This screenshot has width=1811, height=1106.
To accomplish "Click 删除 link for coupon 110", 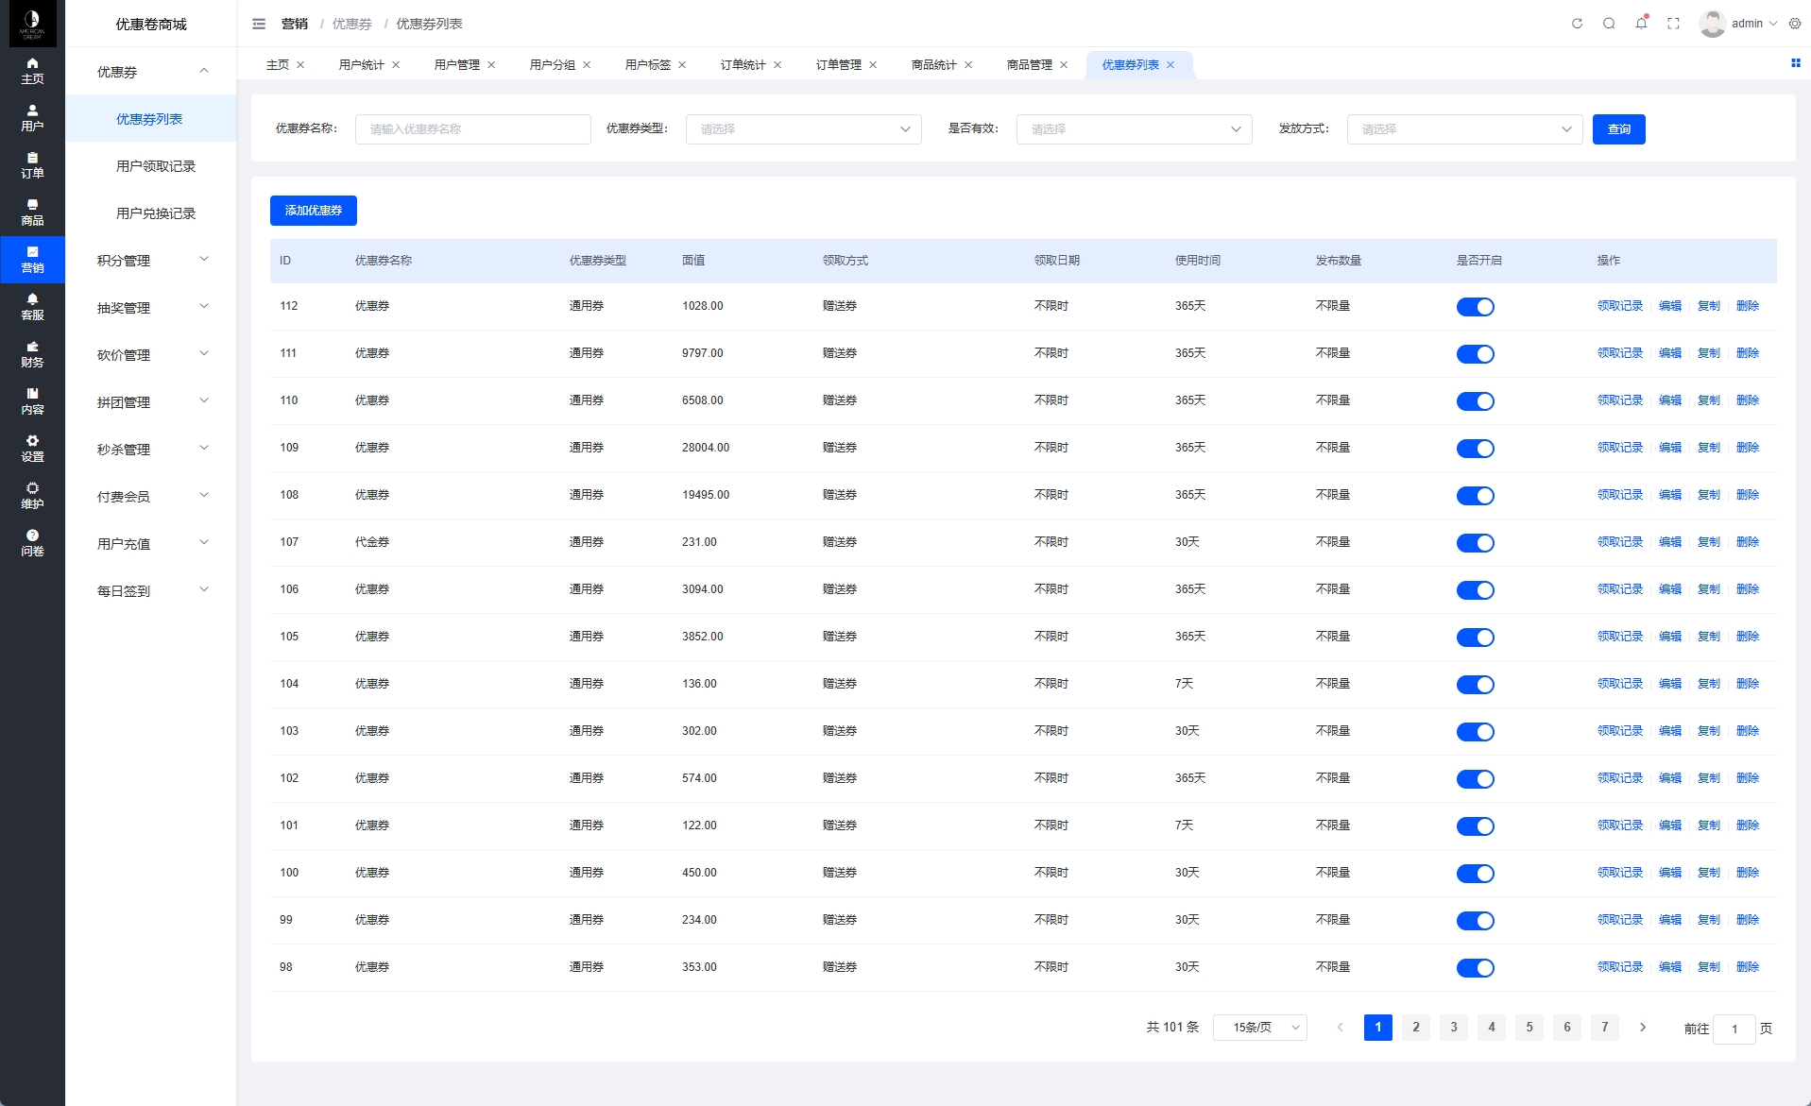I will coord(1747,400).
